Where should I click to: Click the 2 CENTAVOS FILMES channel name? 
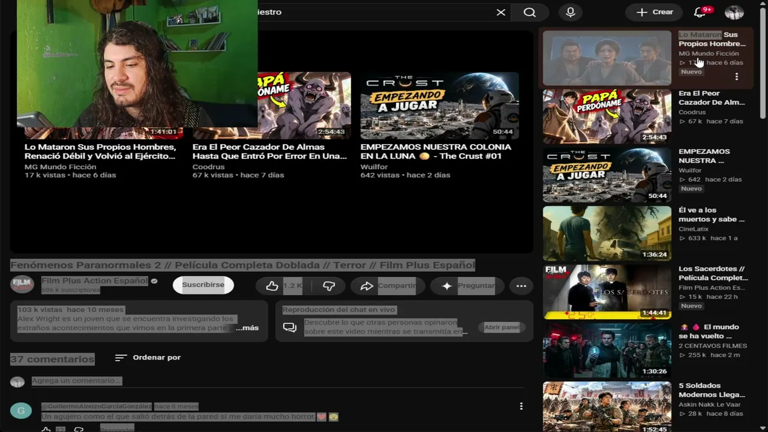click(x=713, y=346)
